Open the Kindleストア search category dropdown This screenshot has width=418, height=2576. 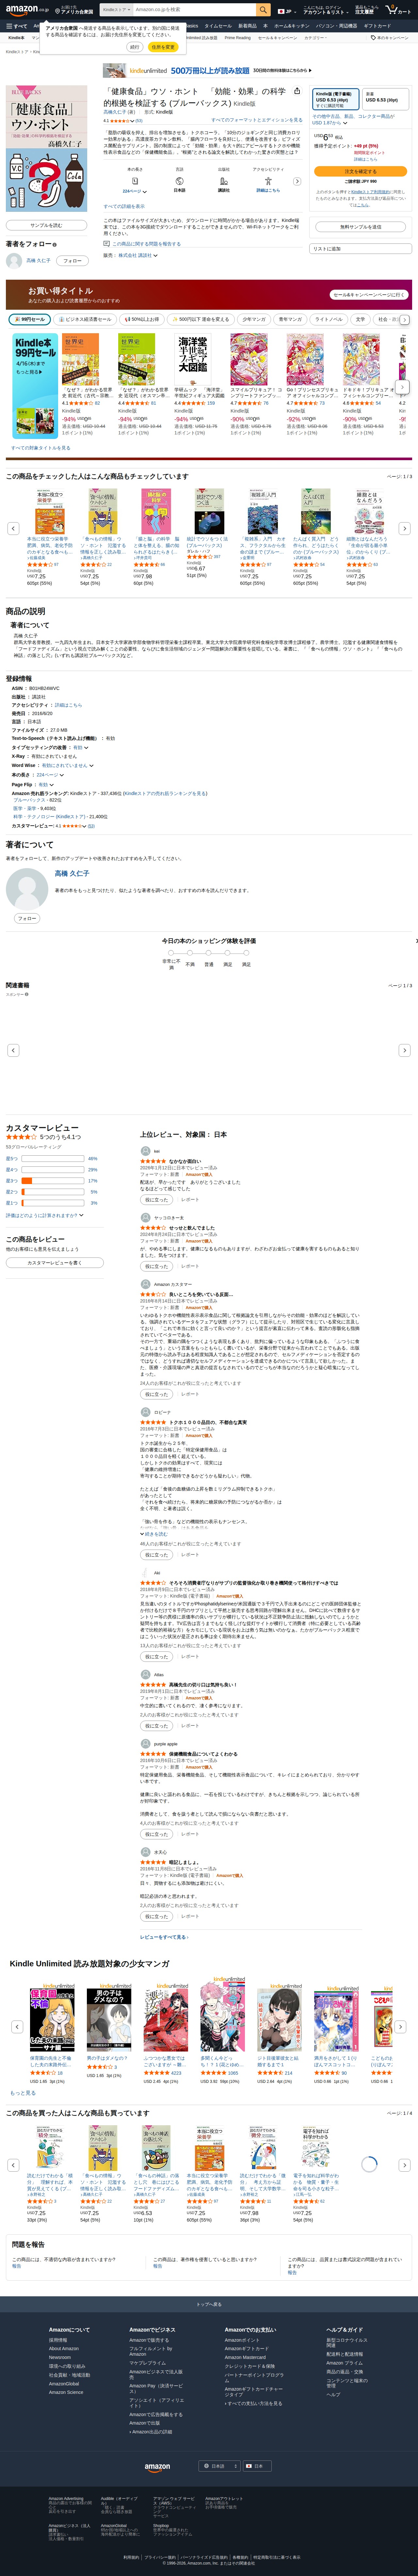(x=116, y=10)
